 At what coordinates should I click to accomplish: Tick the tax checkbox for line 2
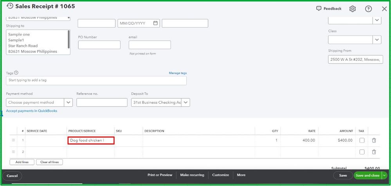[x=362, y=152]
